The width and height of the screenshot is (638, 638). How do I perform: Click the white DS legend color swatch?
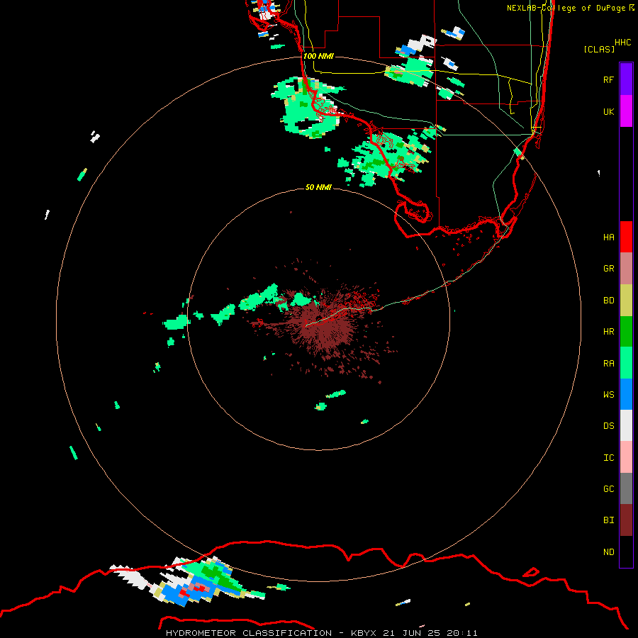(x=626, y=425)
